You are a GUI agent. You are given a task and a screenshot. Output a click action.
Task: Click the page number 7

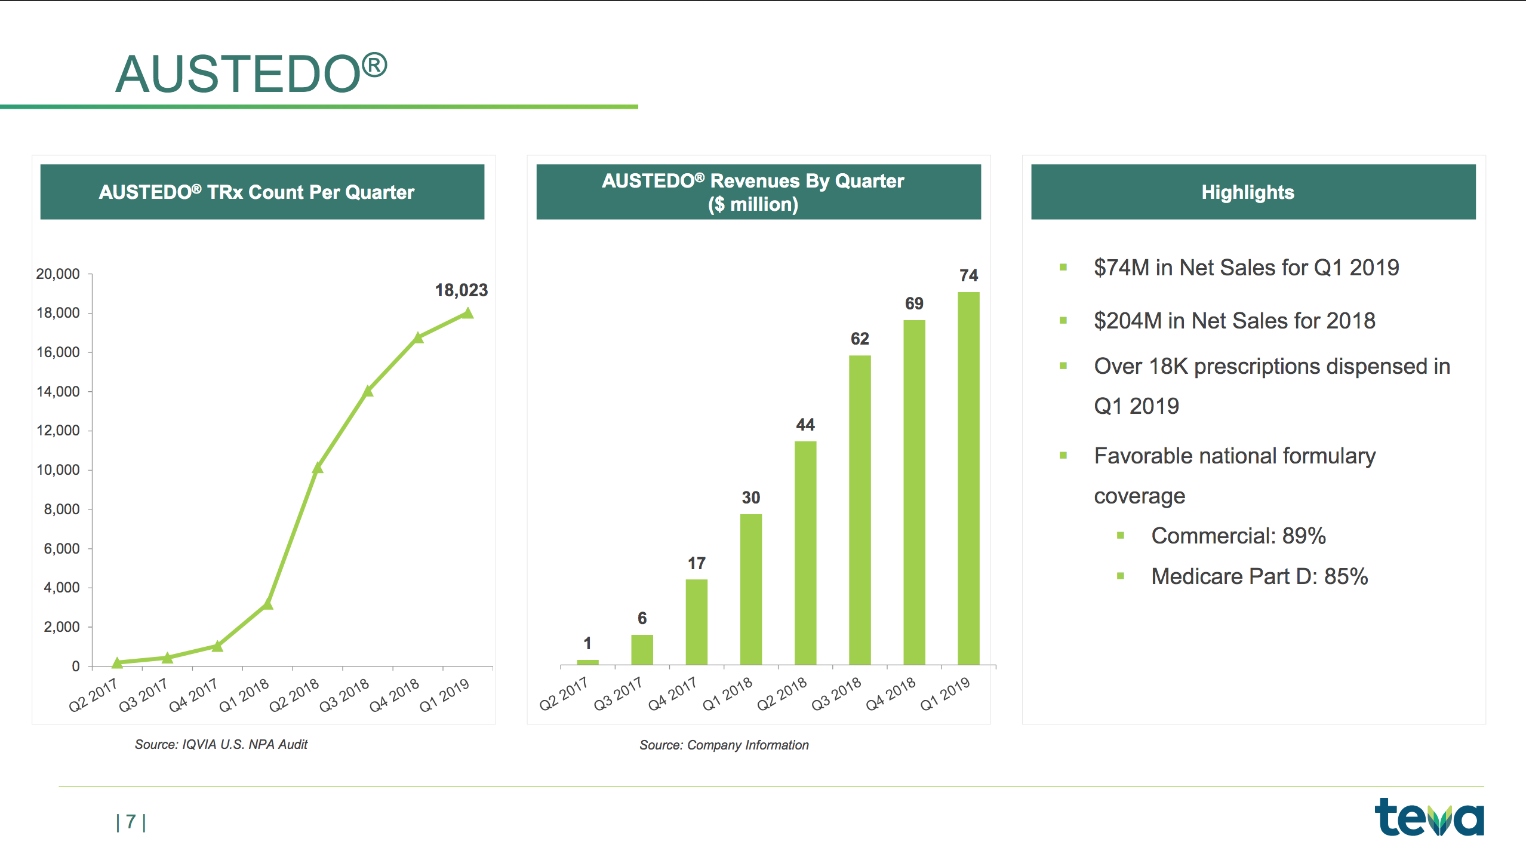tap(131, 822)
